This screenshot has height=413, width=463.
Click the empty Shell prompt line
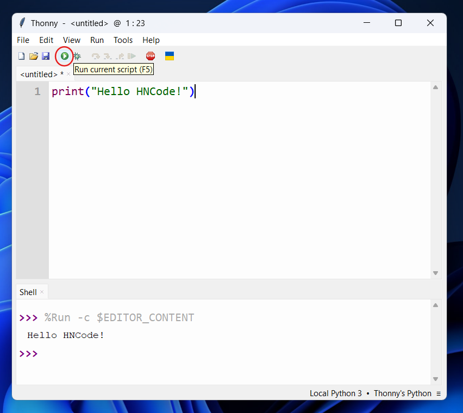click(223, 353)
